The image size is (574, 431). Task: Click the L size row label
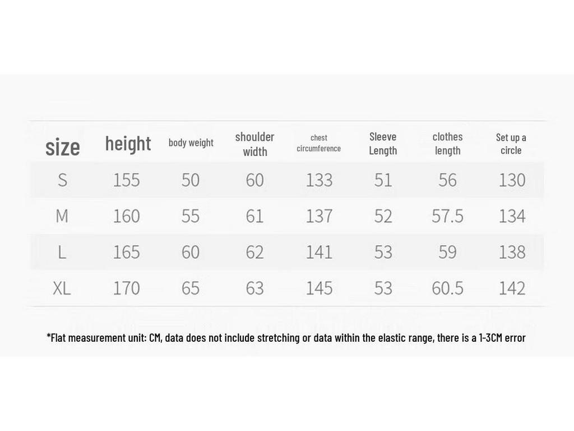(62, 252)
